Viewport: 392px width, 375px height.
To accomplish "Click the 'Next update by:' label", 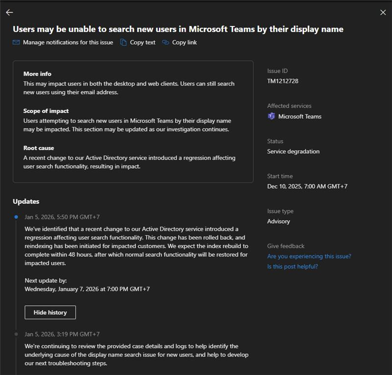I will [x=46, y=280].
